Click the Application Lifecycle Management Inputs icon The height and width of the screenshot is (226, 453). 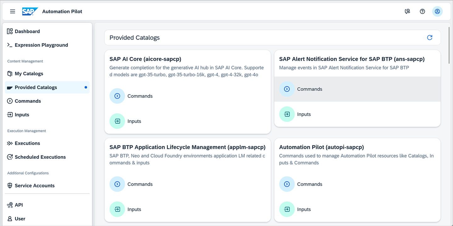point(117,209)
